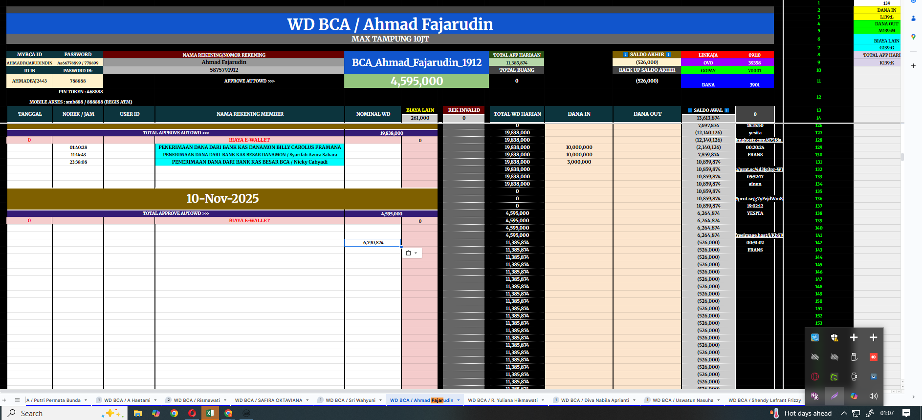The image size is (922, 420).
Task: Open Opera icon in the tray popup
Action: pyautogui.click(x=815, y=377)
